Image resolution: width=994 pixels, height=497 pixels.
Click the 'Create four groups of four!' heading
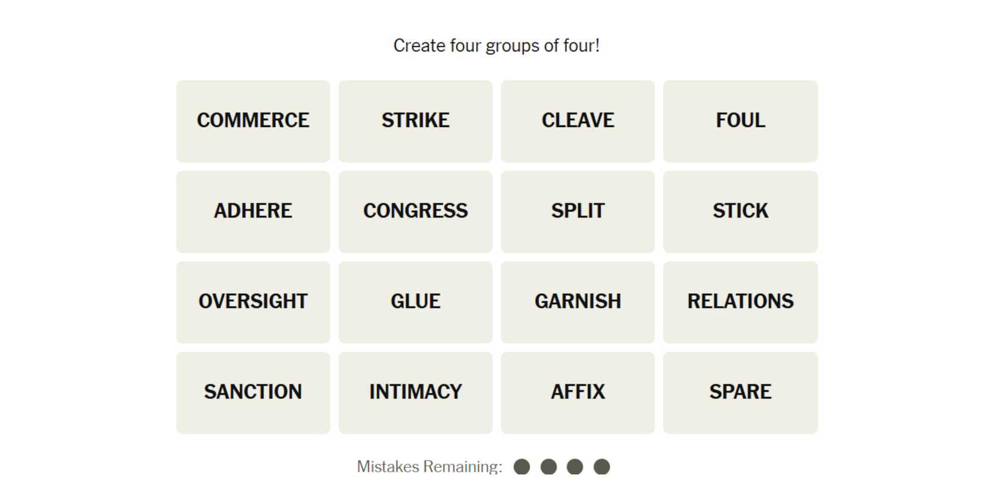496,46
